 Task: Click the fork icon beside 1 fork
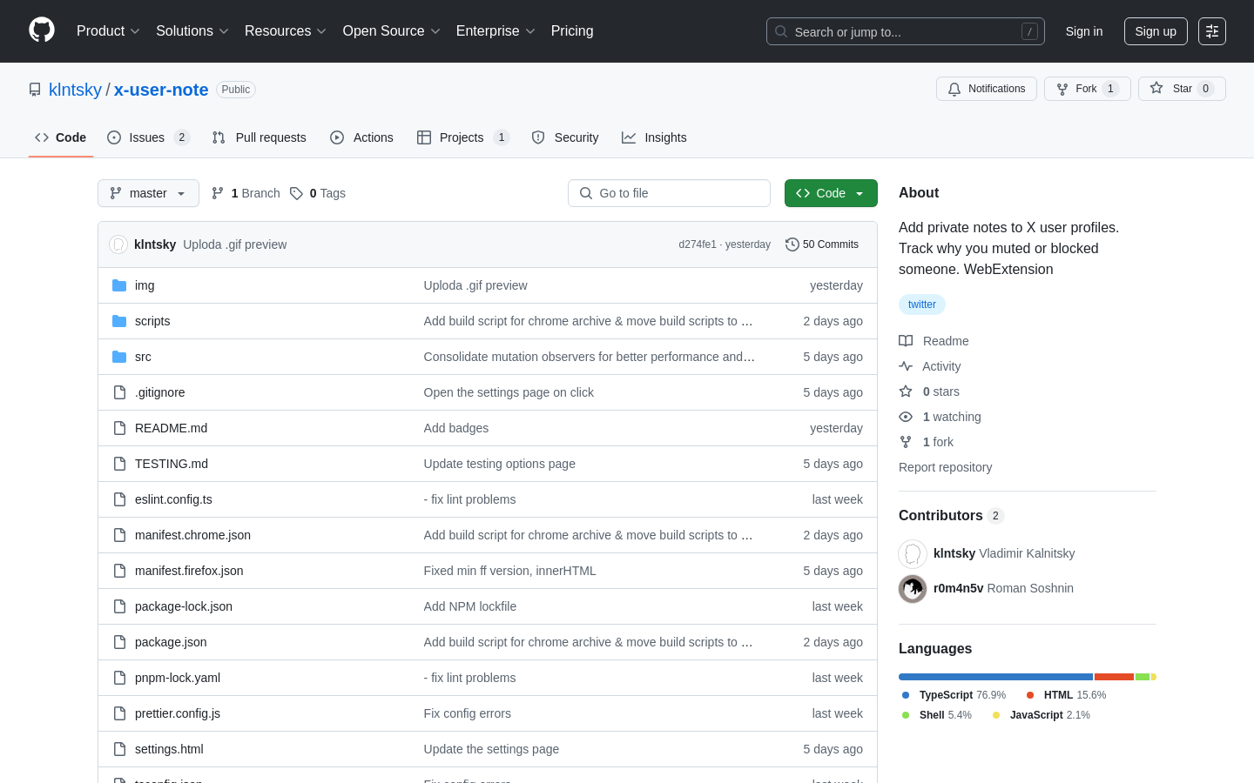click(906, 442)
